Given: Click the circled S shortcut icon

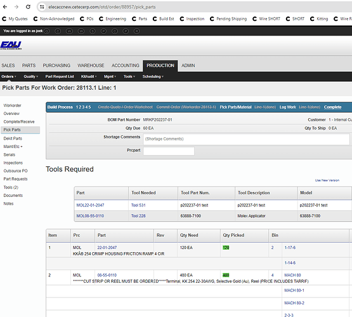Looking at the screenshot, I should click(x=93, y=31).
